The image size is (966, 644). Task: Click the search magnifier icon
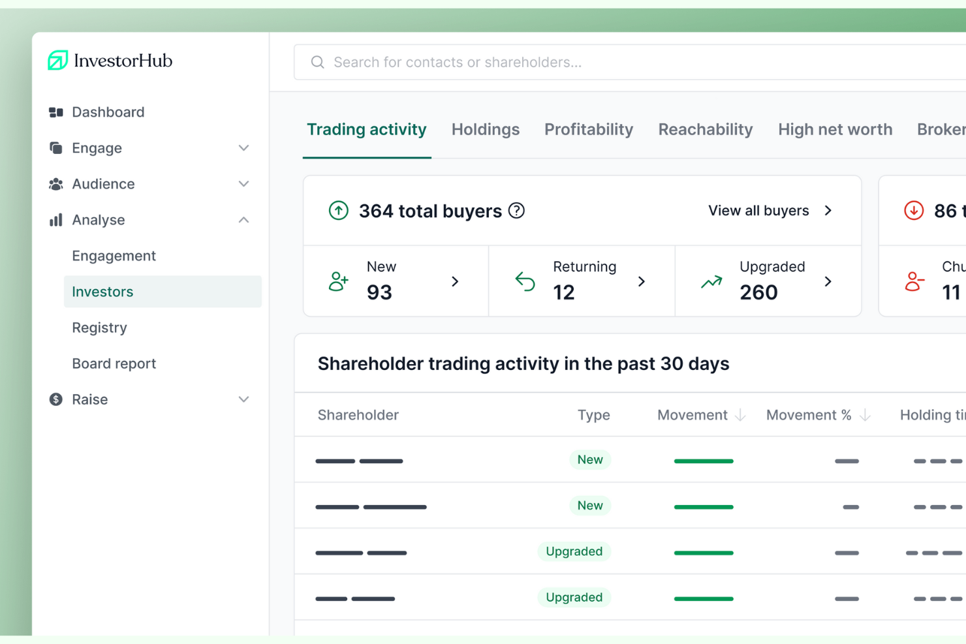click(317, 62)
